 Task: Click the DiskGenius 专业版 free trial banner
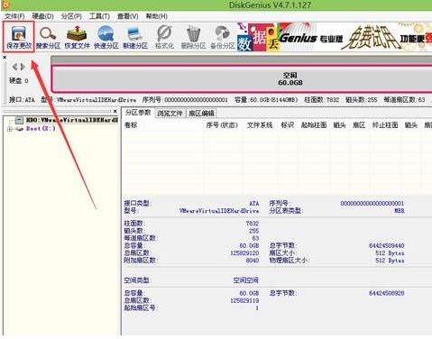pos(335,37)
